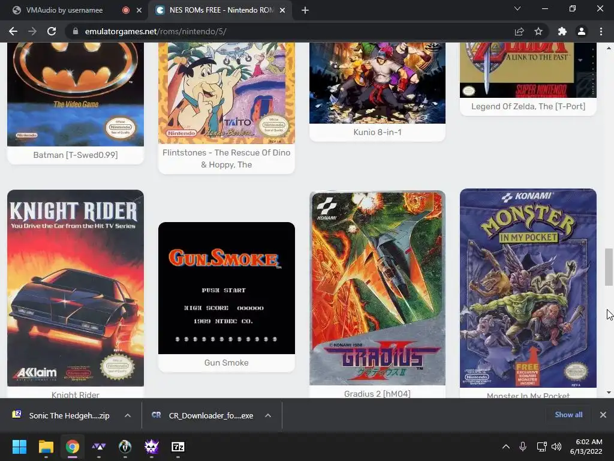Expand options for Sonic zip download
The height and width of the screenshot is (461, 614).
[x=128, y=415]
